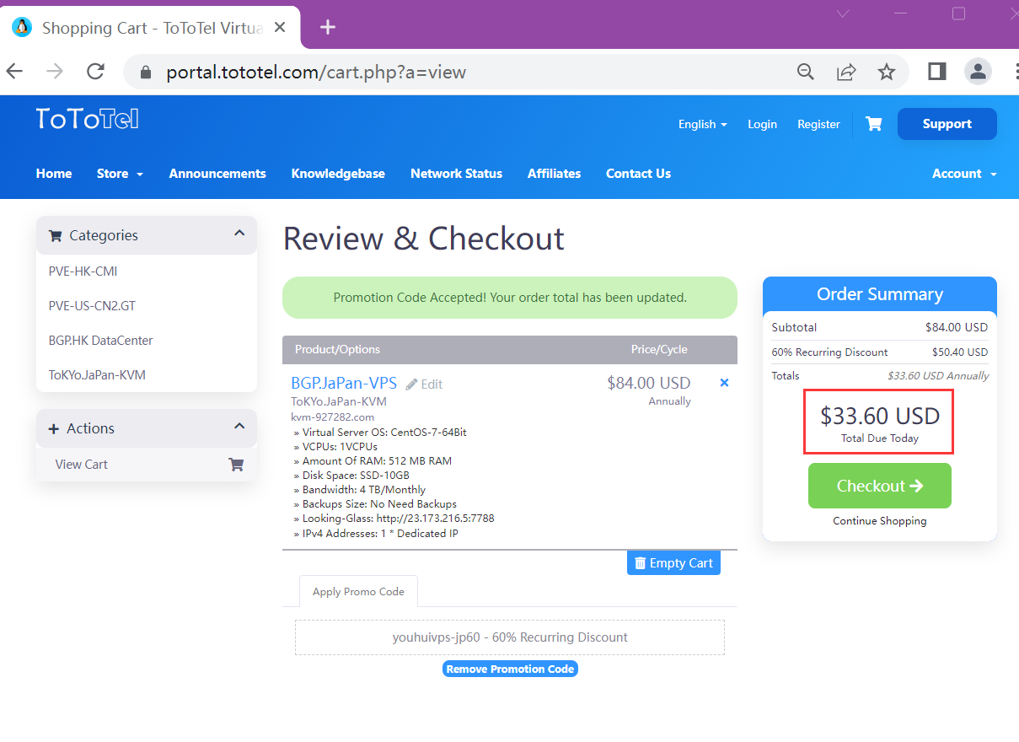Select the PVE-HK-CMI category
The image size is (1019, 742).
tap(83, 272)
